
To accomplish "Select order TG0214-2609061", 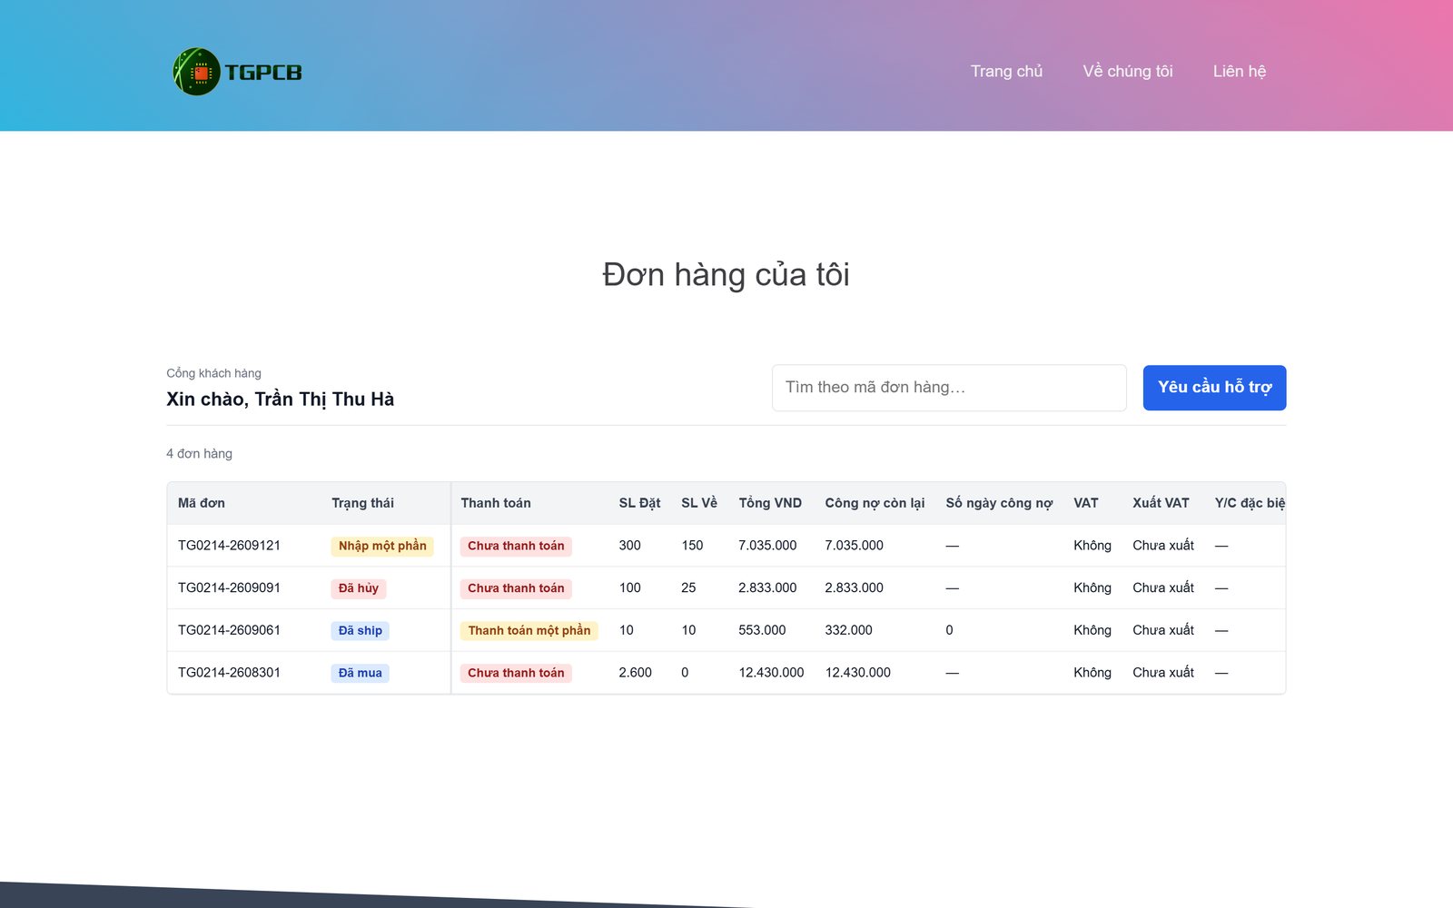I will [x=229, y=630].
